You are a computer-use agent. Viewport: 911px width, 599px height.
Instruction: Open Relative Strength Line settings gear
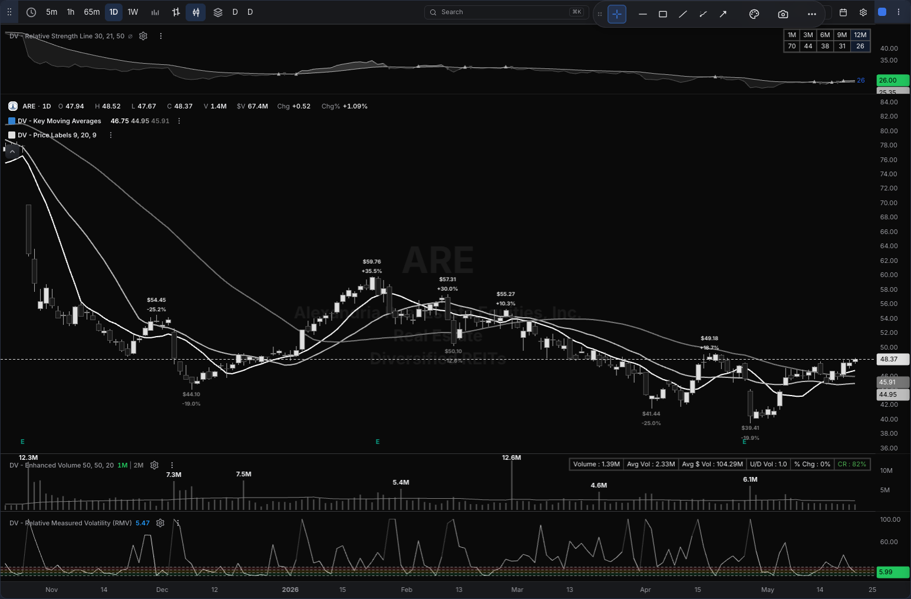(x=143, y=36)
